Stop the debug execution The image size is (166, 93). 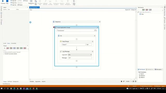click(7, 2)
